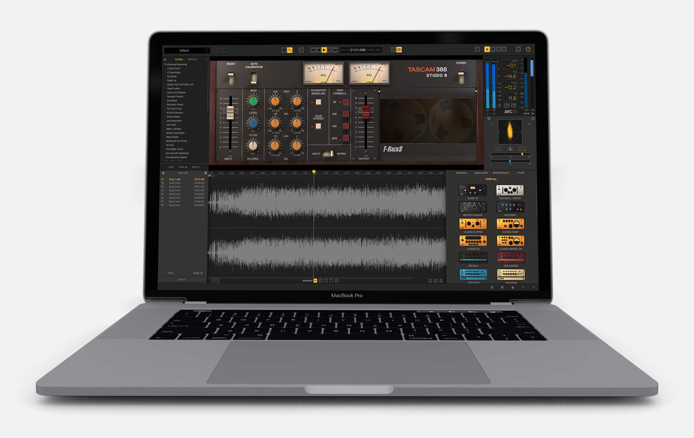Select preset slot C

click(498, 49)
